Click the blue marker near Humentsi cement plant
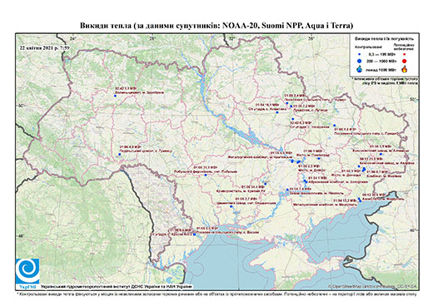 click(x=120, y=154)
